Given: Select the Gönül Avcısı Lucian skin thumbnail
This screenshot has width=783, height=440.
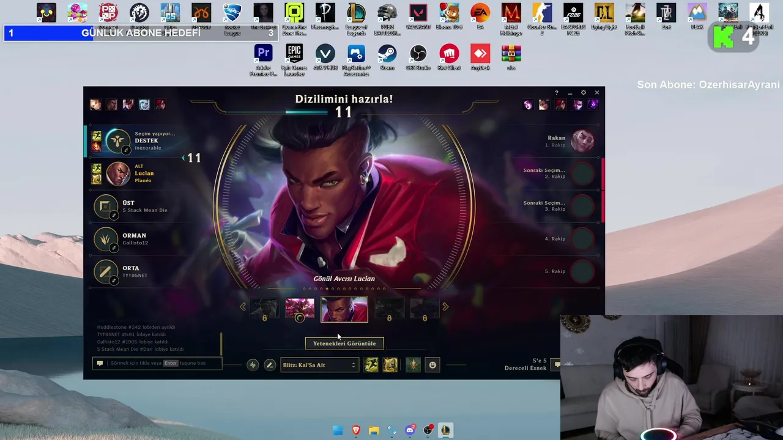Looking at the screenshot, I should [x=344, y=309].
